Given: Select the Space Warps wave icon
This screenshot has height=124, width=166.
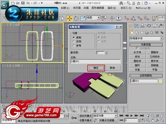Looking at the screenshot, I should pos(157,32).
